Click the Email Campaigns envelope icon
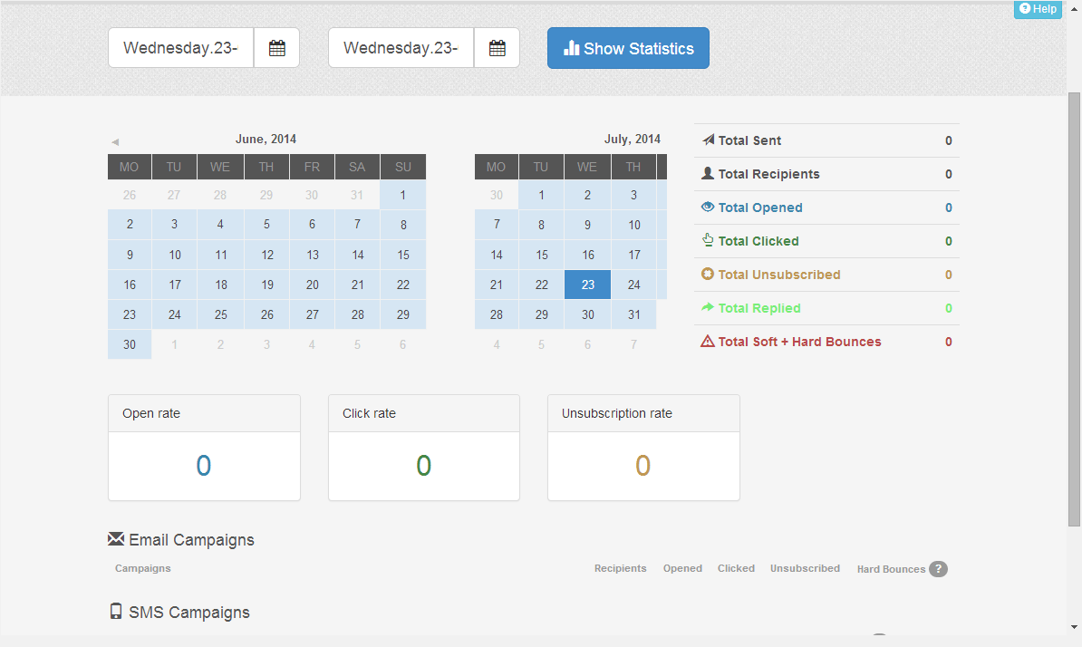This screenshot has width=1082, height=647. 116,539
